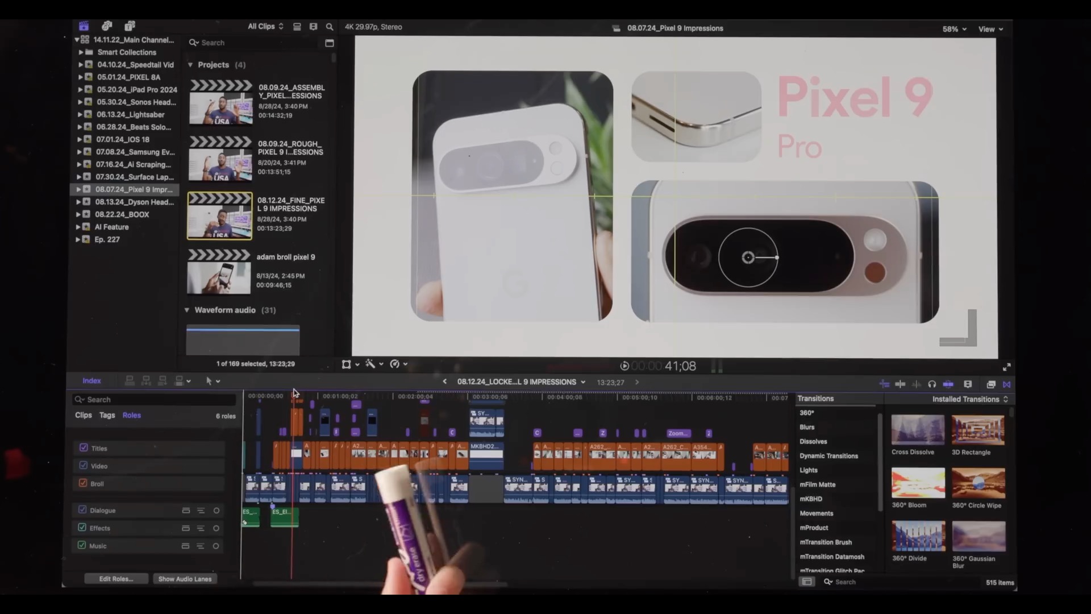This screenshot has height=614, width=1091.
Task: Open the All Clips filter dropdown
Action: (265, 27)
